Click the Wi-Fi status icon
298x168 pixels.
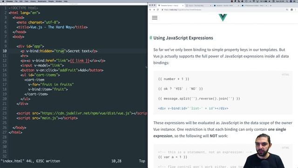click(x=253, y=1)
